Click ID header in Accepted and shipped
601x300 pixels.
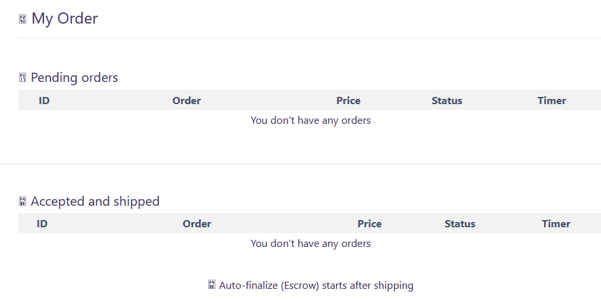click(x=42, y=223)
